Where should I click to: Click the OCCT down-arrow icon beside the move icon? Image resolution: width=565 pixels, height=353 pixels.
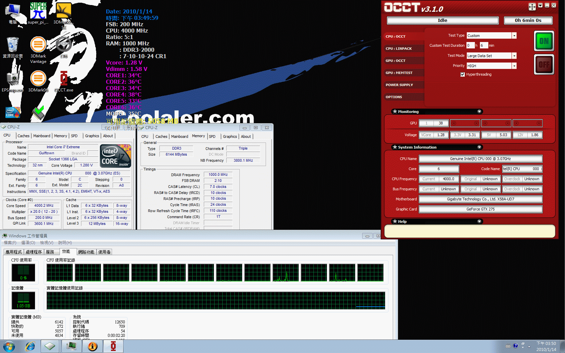540,5
